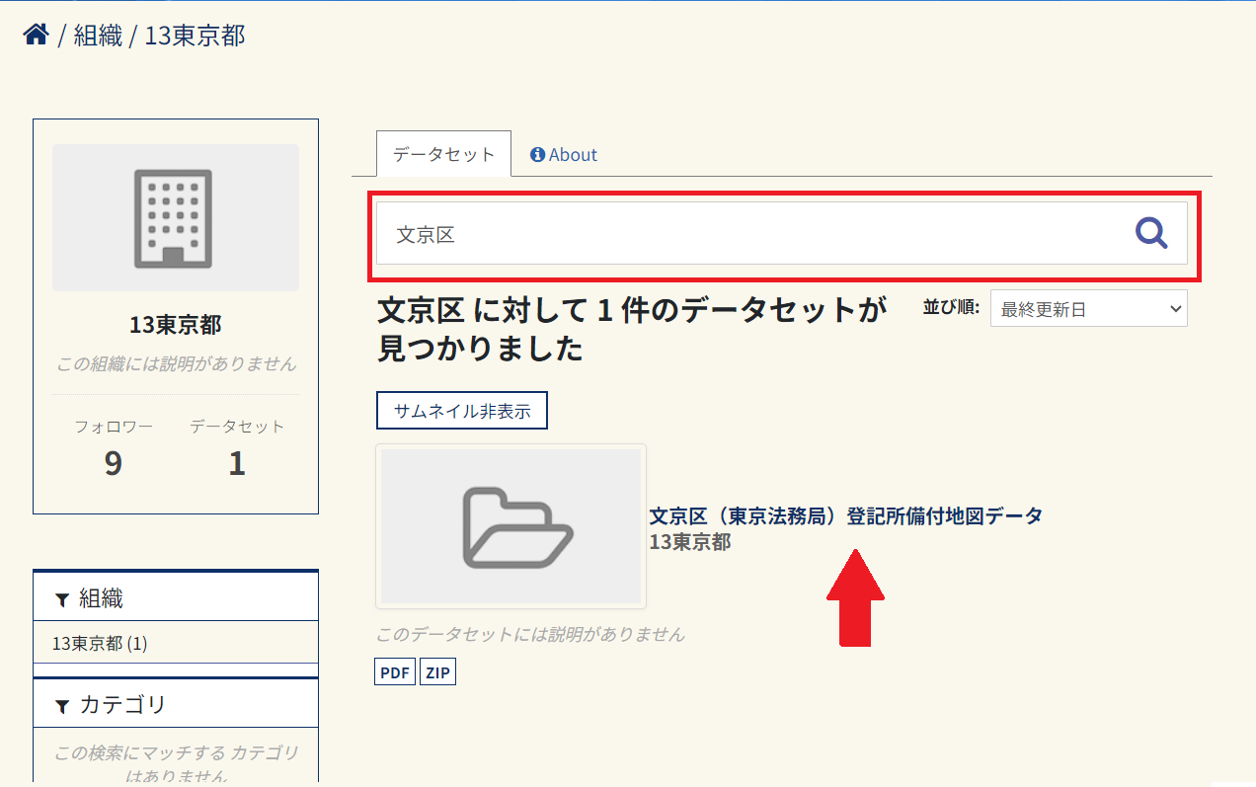
Task: Click funnel icon next to 組織 heading
Action: pyautogui.click(x=62, y=599)
